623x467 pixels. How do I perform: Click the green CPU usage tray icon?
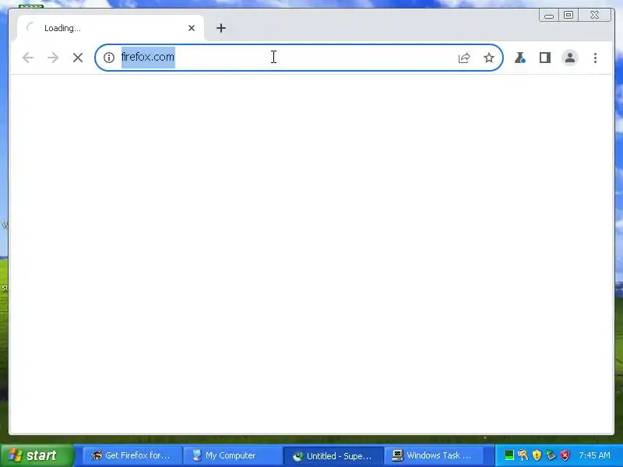click(x=509, y=455)
